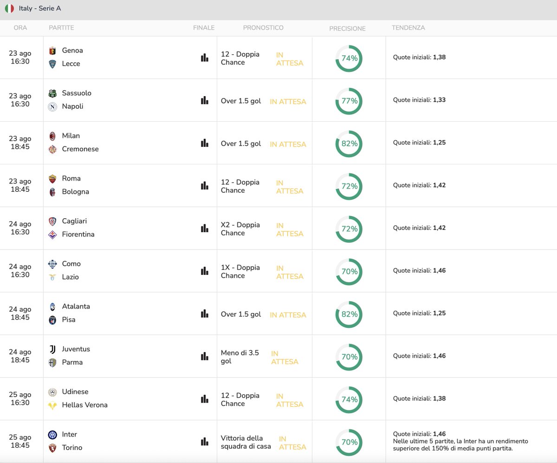Image resolution: width=557 pixels, height=463 pixels.
Task: Click the 82% precision ring for Atalanta match
Action: 349,314
